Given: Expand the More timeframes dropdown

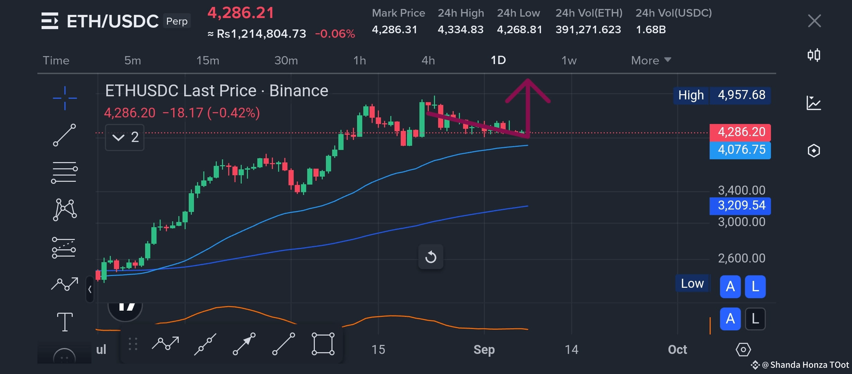Looking at the screenshot, I should (x=651, y=60).
